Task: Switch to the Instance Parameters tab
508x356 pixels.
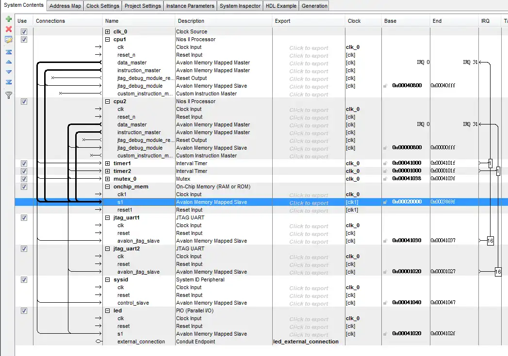Action: (190, 6)
